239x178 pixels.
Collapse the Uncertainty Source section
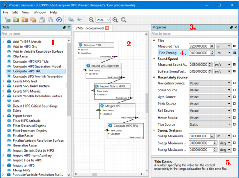(154, 78)
